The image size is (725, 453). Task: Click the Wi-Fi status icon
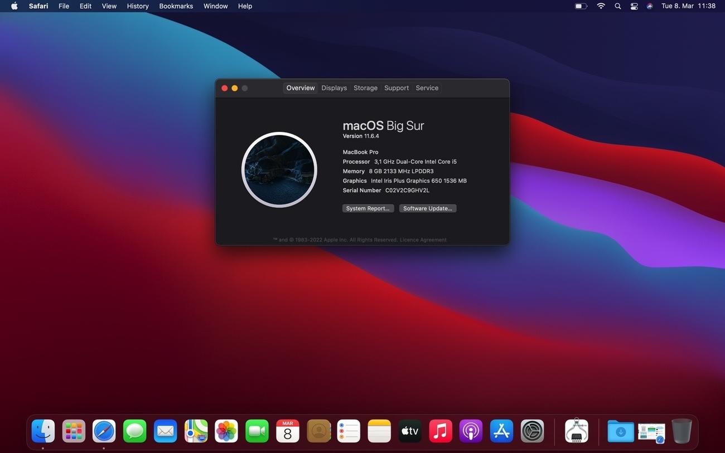pyautogui.click(x=601, y=6)
